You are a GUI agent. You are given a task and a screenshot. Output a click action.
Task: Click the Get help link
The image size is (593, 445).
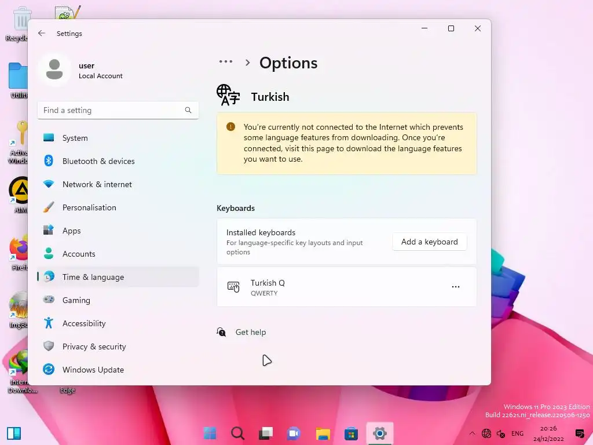250,332
